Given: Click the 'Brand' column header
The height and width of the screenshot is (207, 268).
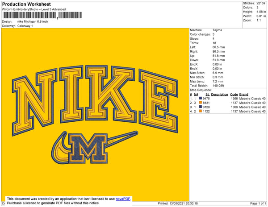Looking at the screenshot, I should (243, 95).
